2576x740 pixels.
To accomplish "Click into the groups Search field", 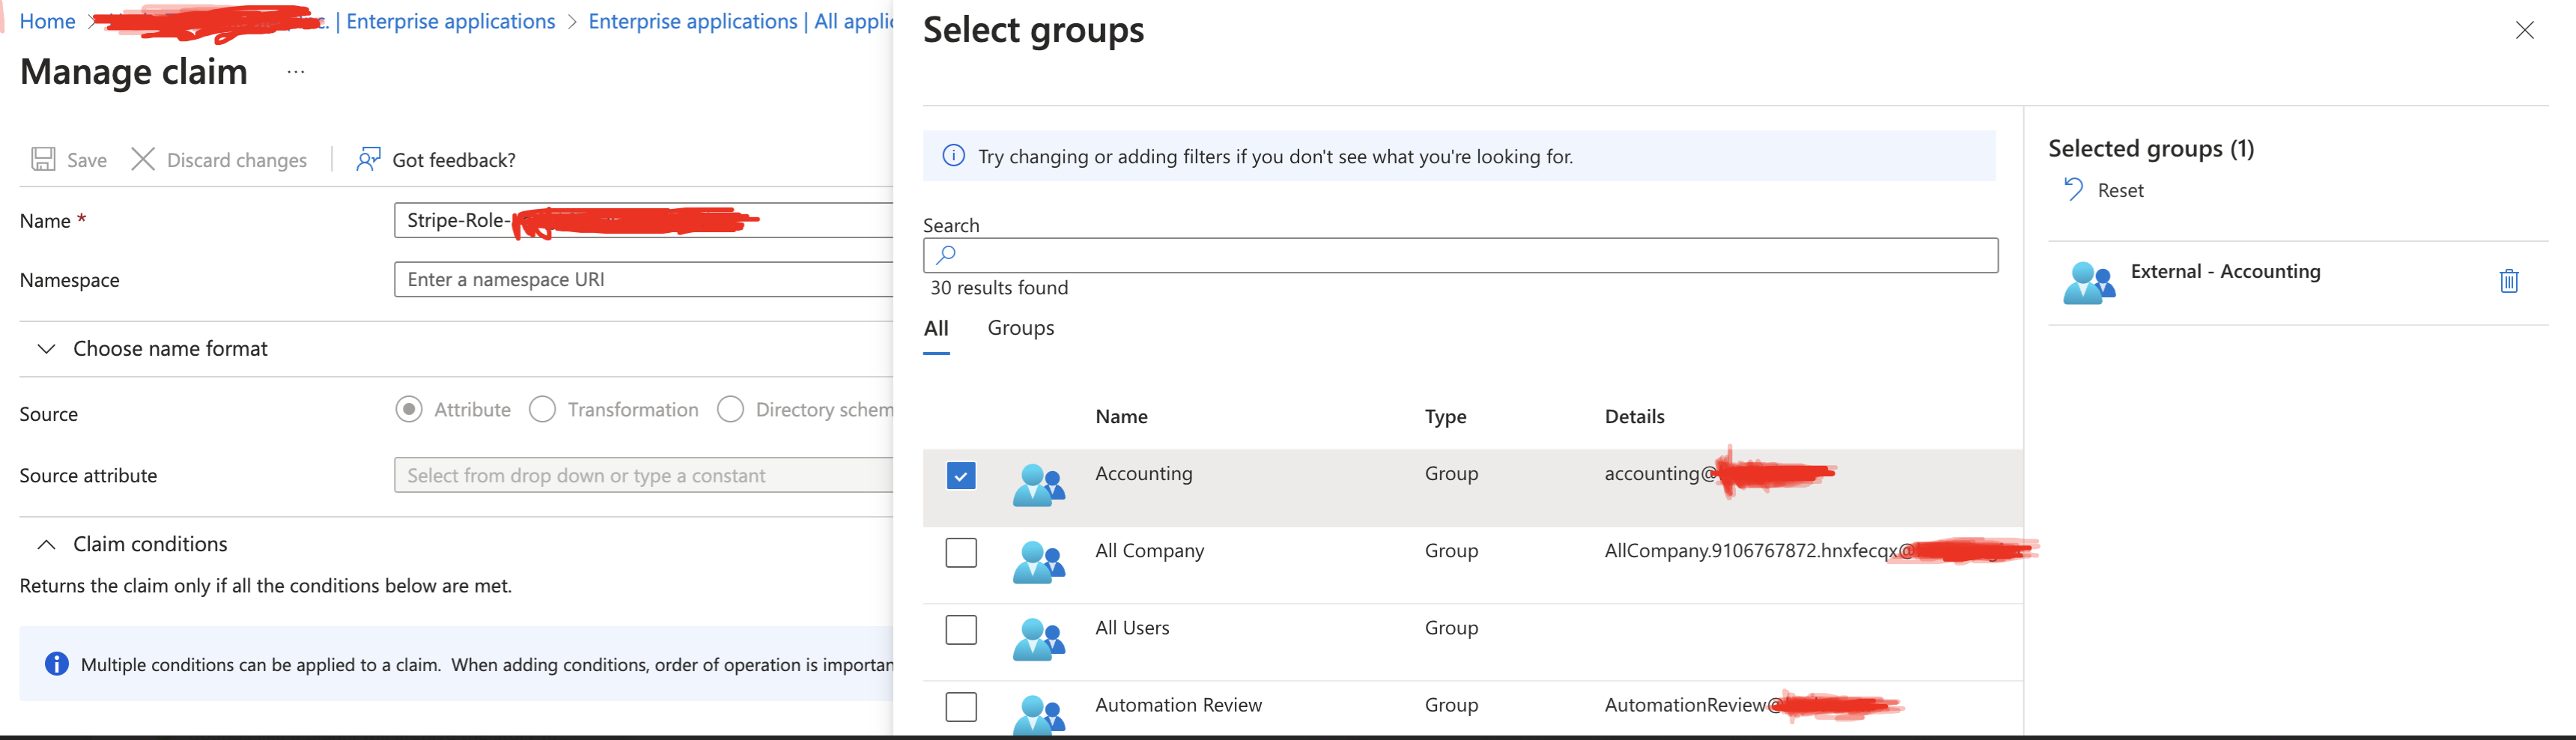I will [x=1460, y=255].
